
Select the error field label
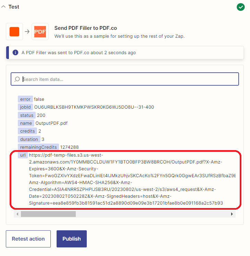[25, 99]
